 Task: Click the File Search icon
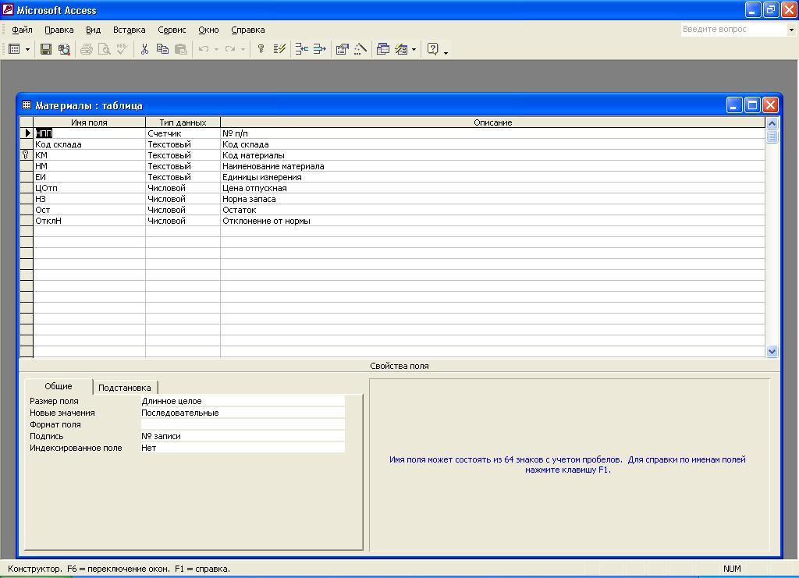click(x=64, y=49)
